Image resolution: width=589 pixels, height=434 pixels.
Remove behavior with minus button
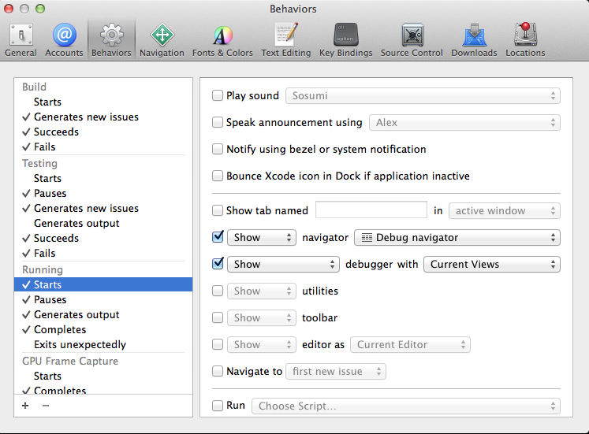click(x=46, y=406)
